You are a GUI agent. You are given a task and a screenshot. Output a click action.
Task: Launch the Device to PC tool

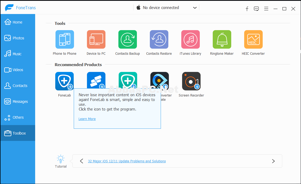tap(96, 39)
